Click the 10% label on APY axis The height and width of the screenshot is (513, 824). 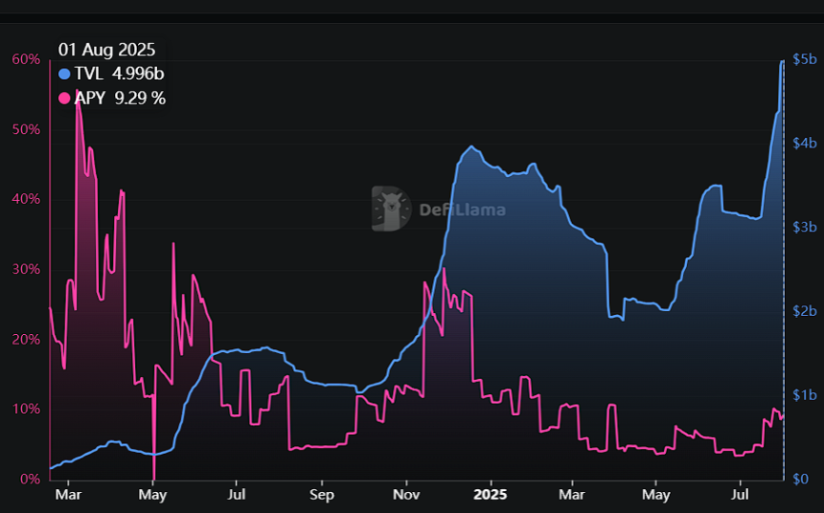pyautogui.click(x=26, y=409)
